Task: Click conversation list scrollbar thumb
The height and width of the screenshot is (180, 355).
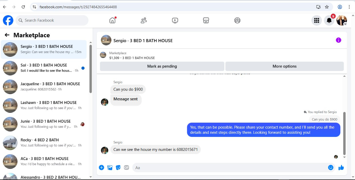Action: tap(90, 69)
